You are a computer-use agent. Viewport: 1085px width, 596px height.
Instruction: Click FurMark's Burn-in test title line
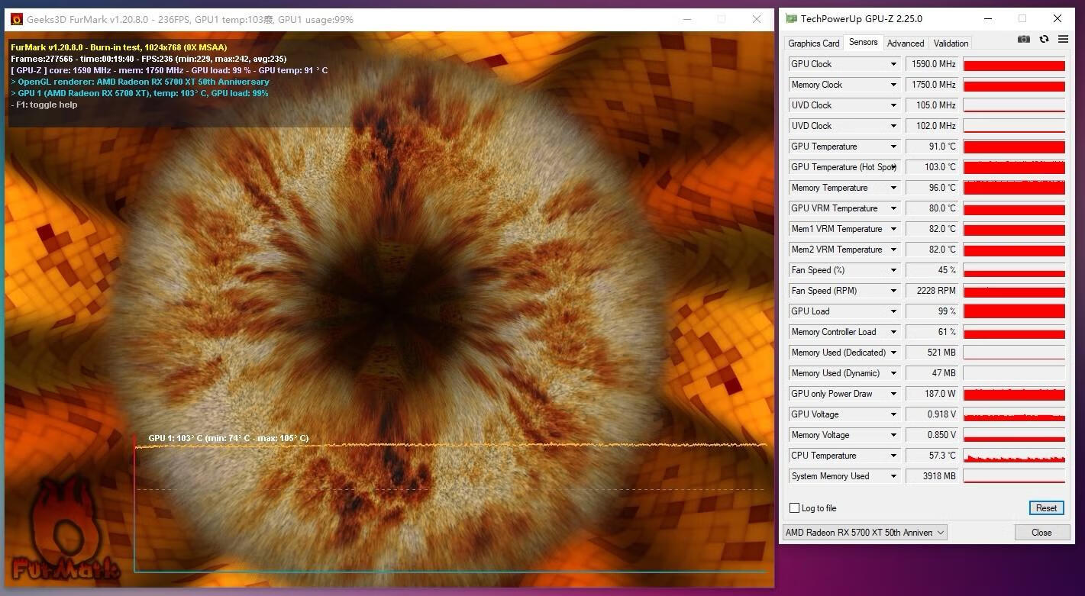coord(118,47)
